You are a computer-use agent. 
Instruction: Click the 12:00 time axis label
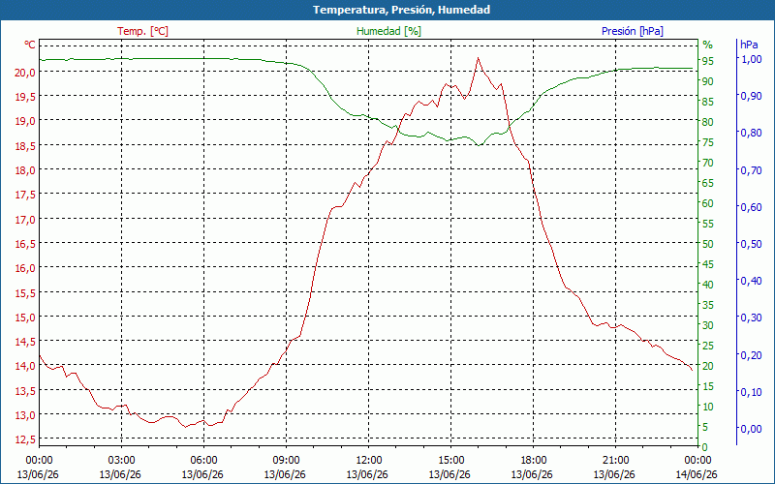(x=369, y=461)
